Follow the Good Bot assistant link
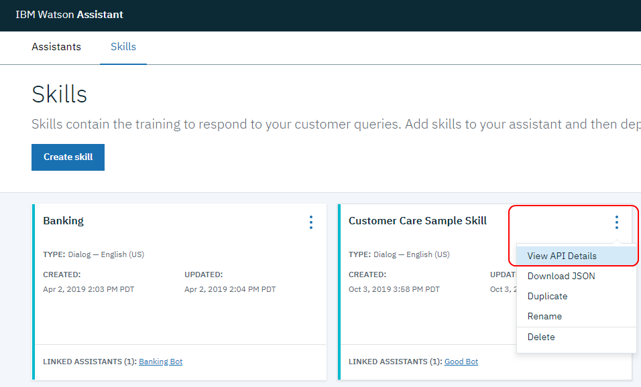Screen dimensions: 641x387 click(461, 362)
